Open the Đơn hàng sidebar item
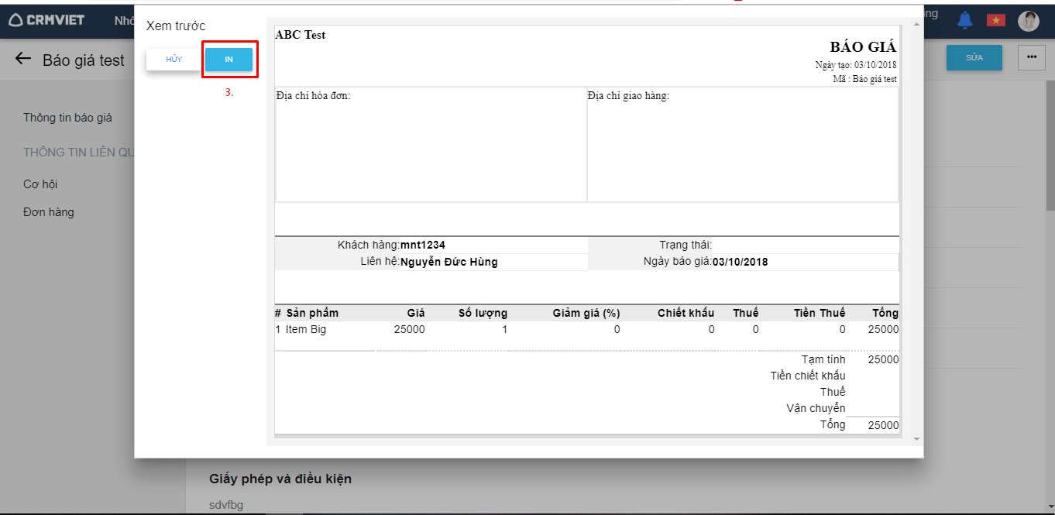Screen dimensions: 1055x515 (49, 212)
